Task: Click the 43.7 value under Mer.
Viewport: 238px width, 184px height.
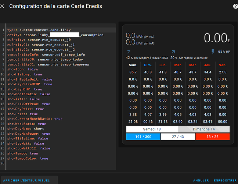Action: pyautogui.click(x=193, y=72)
